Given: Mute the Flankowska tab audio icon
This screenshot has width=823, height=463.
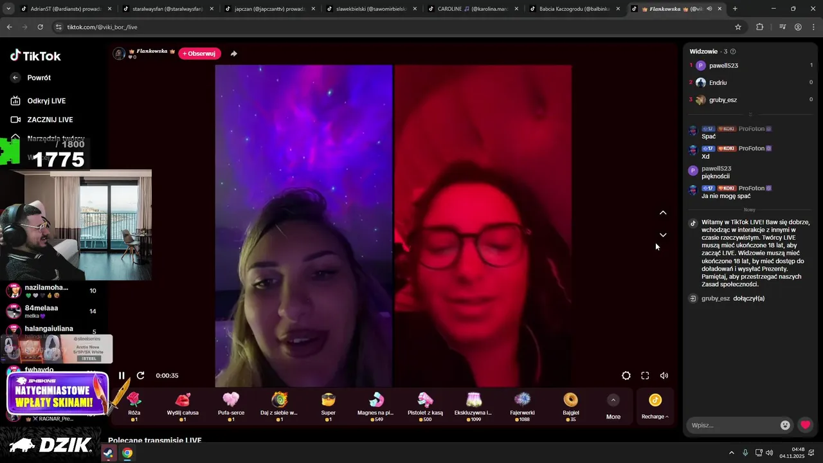Looking at the screenshot, I should [709, 9].
